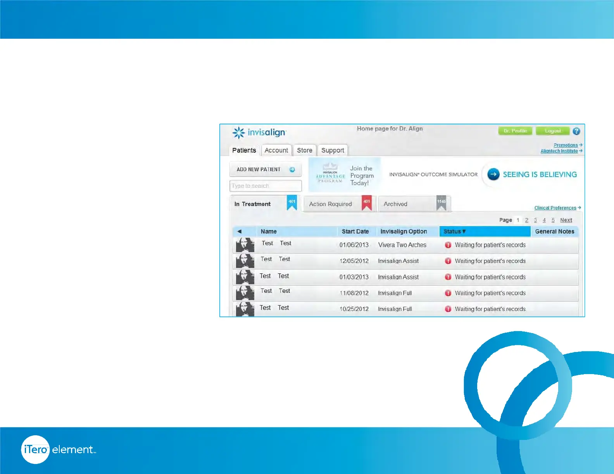614x474 pixels.
Task: Click the blue 401 bookmark on In Treatment
Action: coord(292,203)
